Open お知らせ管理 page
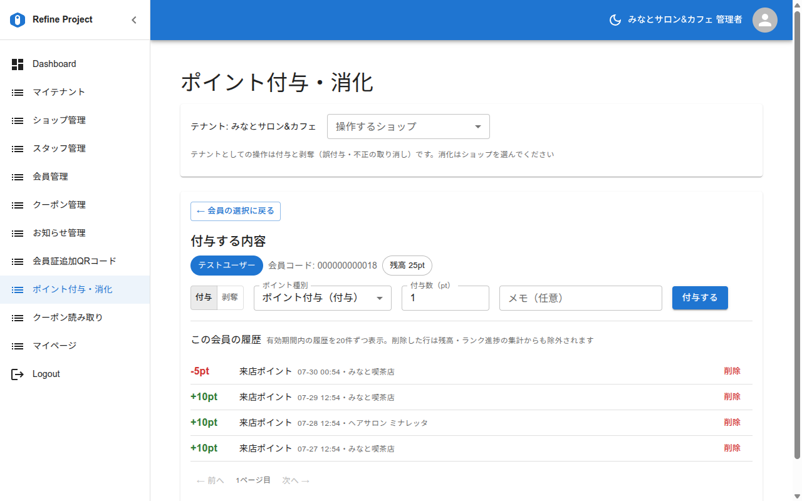This screenshot has width=802, height=501. pos(75,233)
